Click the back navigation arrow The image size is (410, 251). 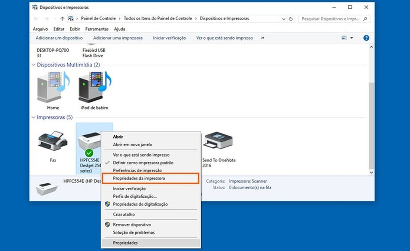(x=36, y=19)
